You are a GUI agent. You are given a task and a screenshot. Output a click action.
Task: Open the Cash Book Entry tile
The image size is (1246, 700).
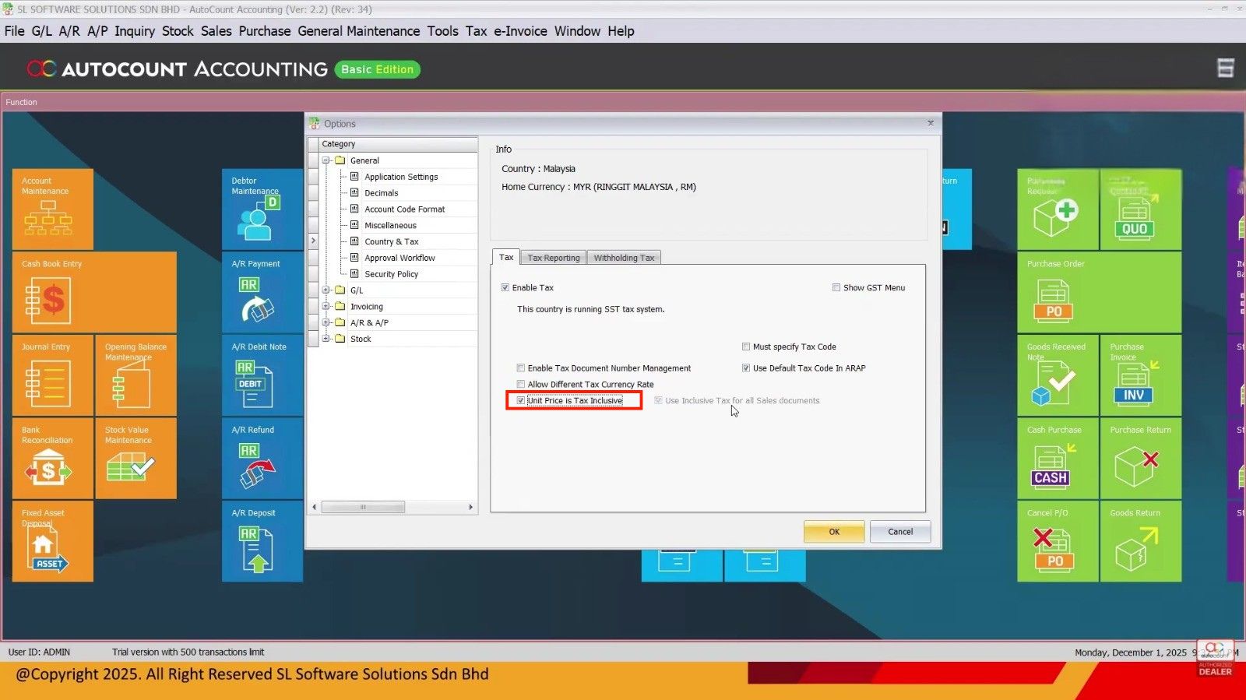coord(94,292)
